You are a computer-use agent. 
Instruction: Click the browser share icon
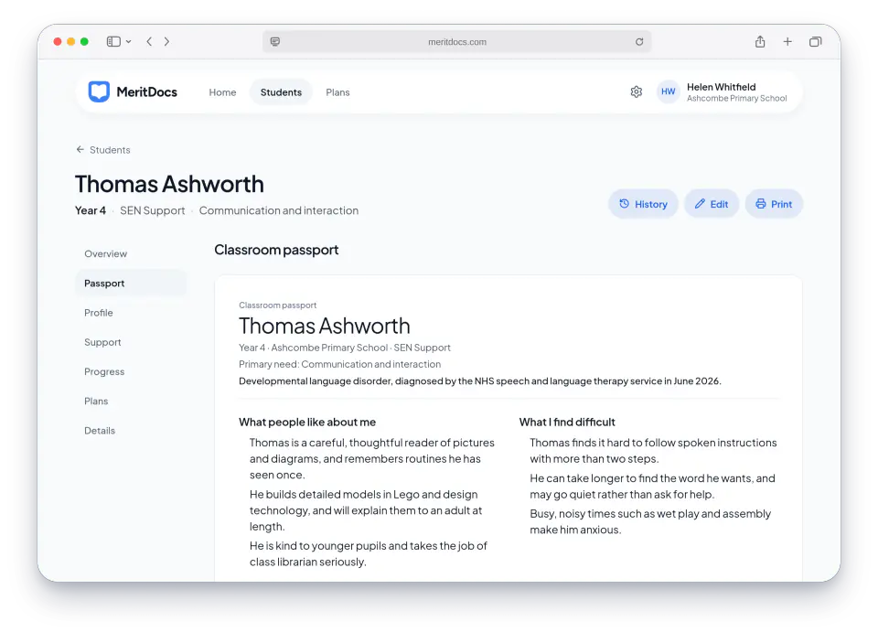[760, 41]
